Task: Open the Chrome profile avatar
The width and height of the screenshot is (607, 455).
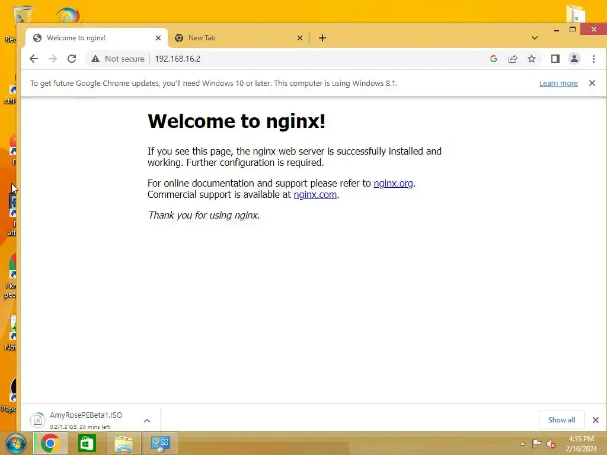Action: point(574,59)
